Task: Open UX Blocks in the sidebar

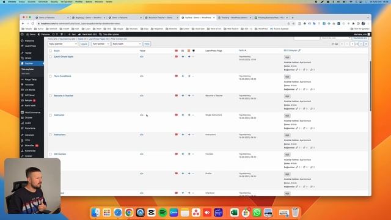Action: point(30,90)
